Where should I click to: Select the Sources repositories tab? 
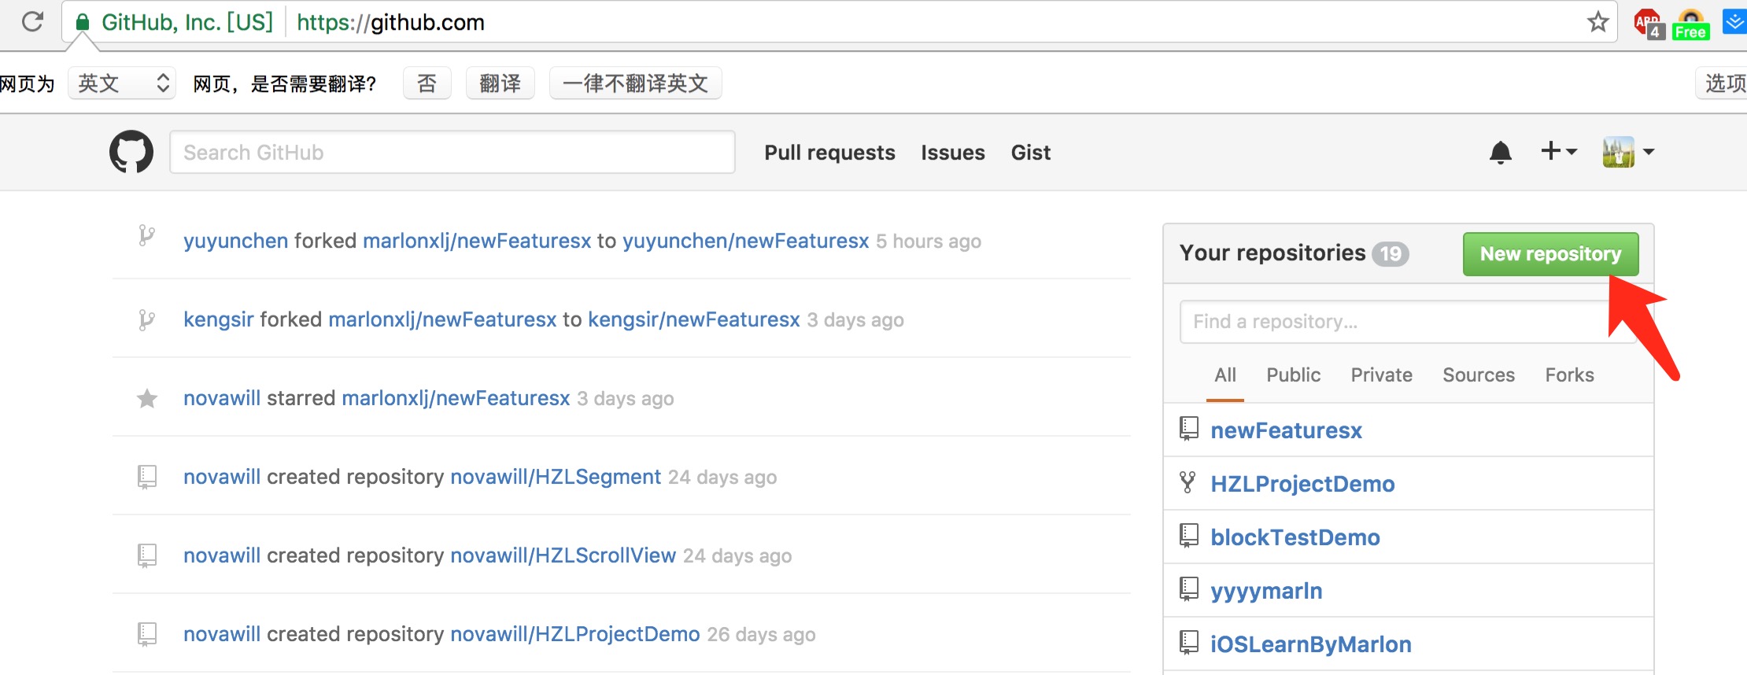click(x=1479, y=375)
